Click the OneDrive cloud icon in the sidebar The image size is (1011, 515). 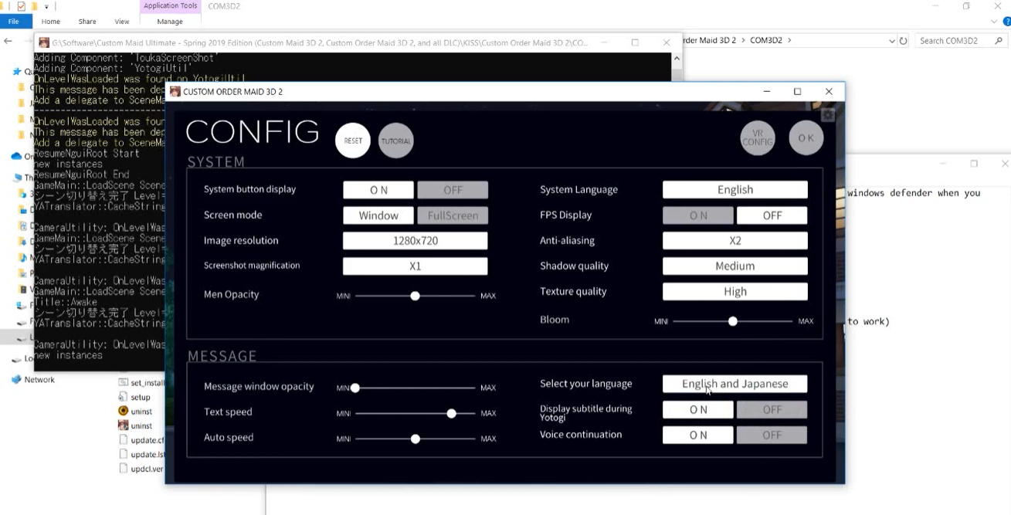point(16,156)
